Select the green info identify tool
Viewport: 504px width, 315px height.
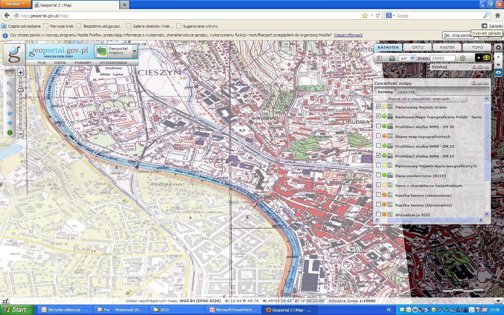coord(9,133)
